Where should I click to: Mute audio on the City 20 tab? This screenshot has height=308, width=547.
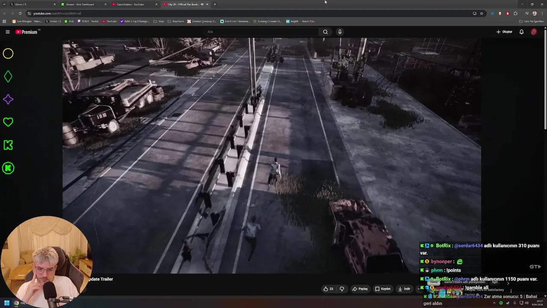(202, 4)
